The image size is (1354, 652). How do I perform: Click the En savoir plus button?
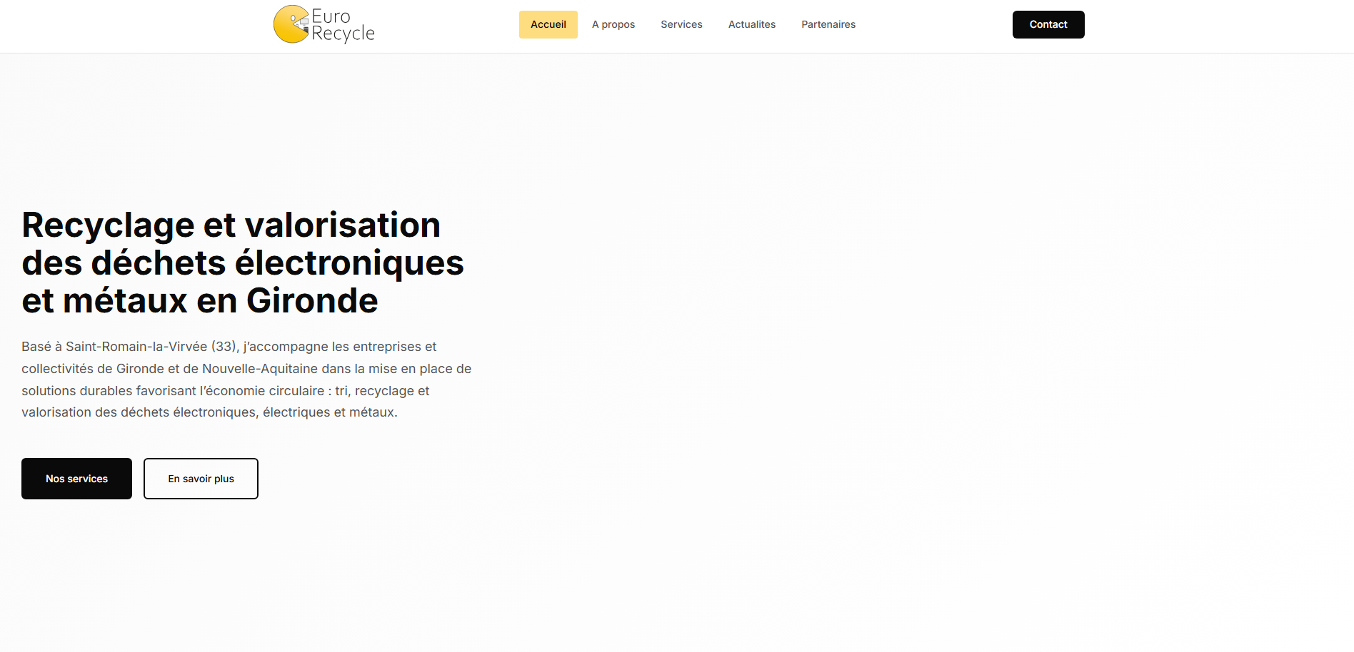(201, 479)
